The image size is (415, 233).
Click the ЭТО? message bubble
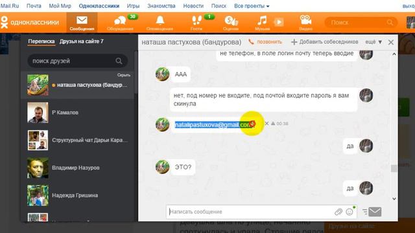(x=183, y=167)
